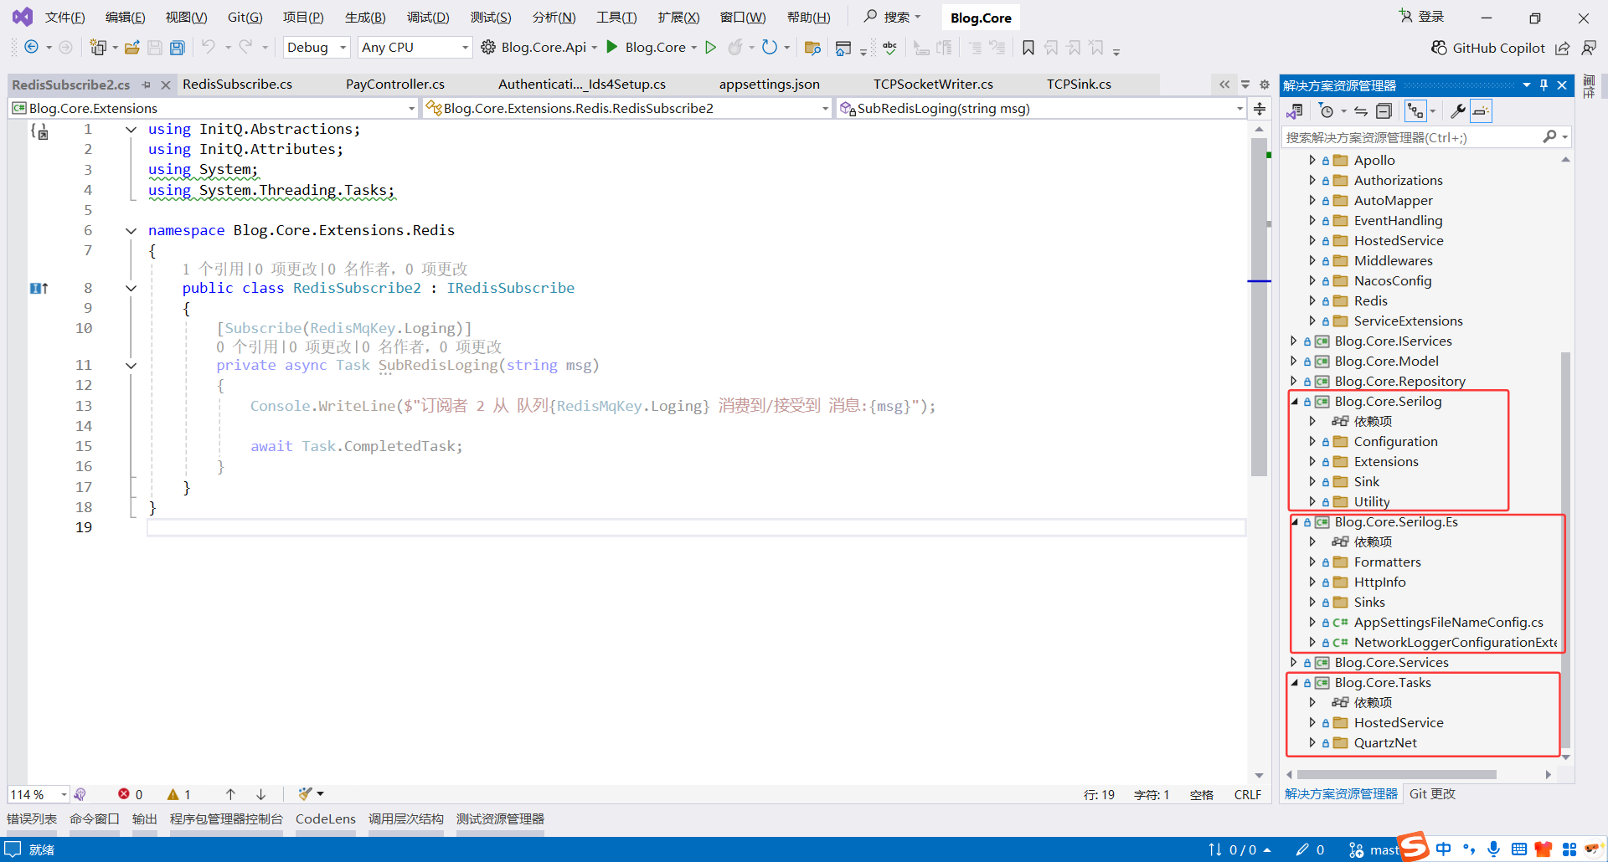Click the Solution Explorer search box
1608x862 pixels.
(x=1426, y=137)
